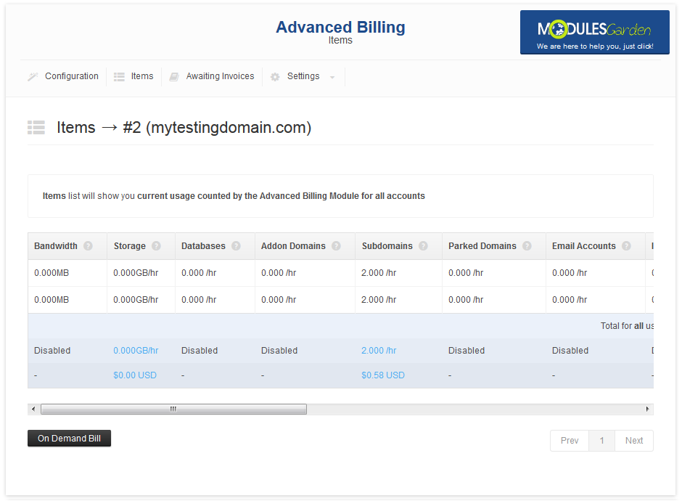Click the Items → #2 (mytestingdomain.com) heading
The height and width of the screenshot is (501, 682).
184,128
